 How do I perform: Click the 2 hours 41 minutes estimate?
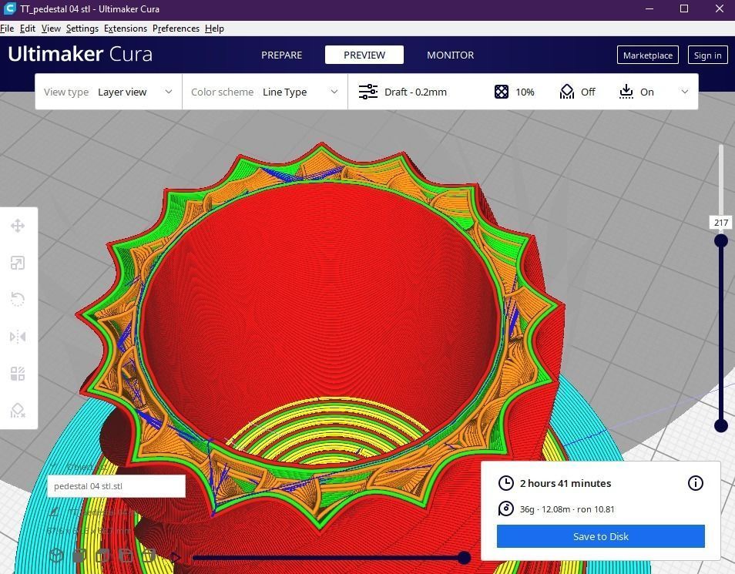pos(566,483)
